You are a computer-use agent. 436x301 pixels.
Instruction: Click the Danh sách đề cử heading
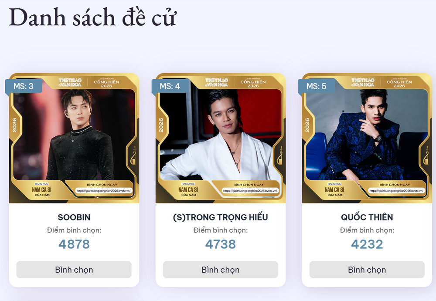[x=92, y=17]
